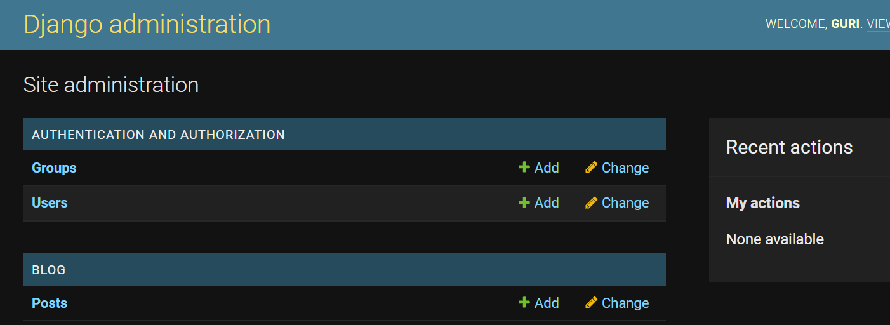
Task: Open the Blog app section header
Action: tap(49, 270)
